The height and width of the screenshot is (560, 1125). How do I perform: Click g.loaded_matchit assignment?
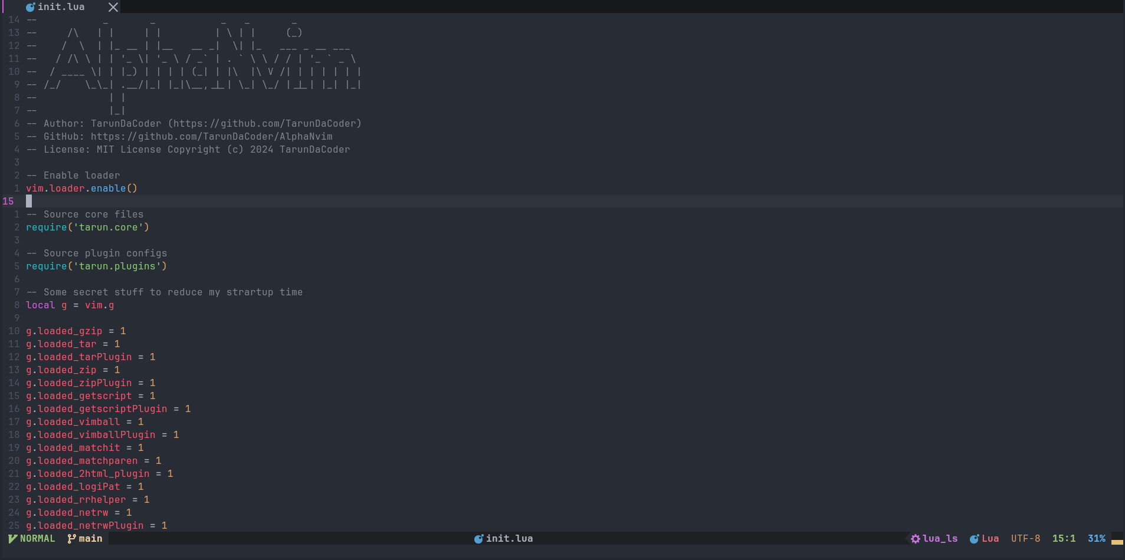coord(85,448)
